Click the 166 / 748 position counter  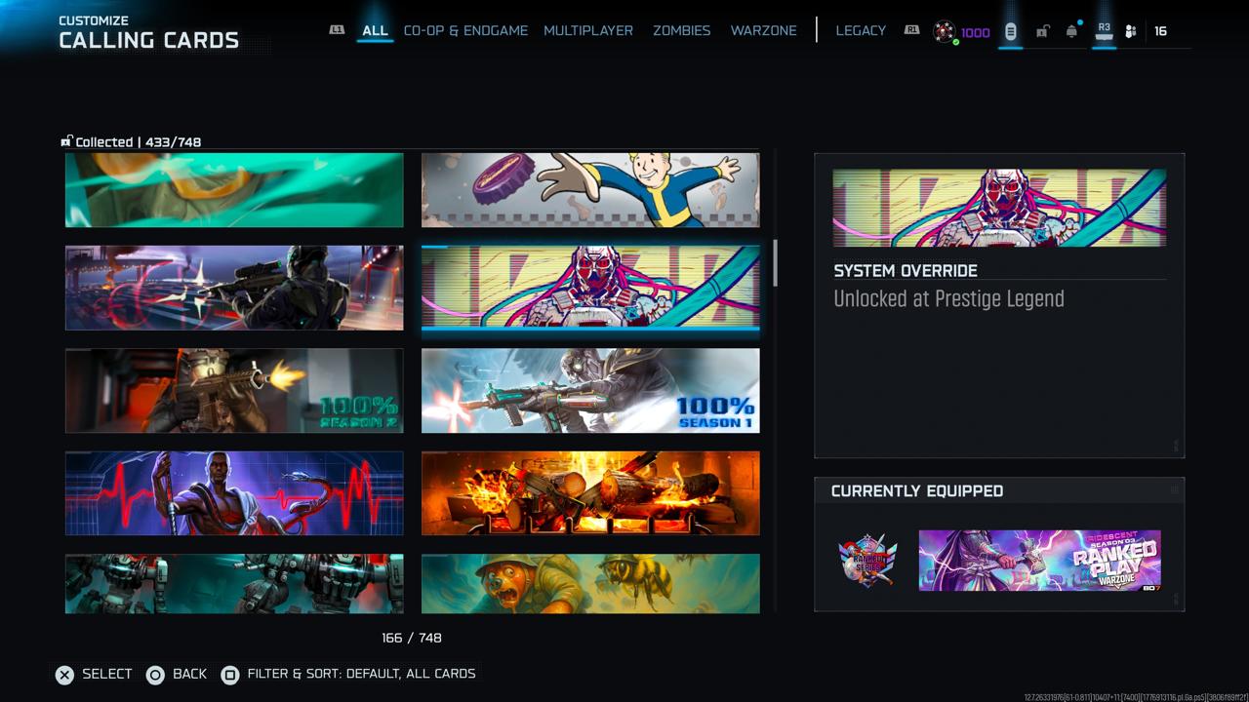412,638
